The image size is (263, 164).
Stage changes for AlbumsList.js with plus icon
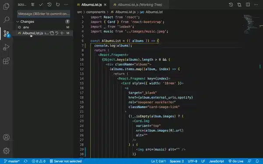pyautogui.click(x=62, y=33)
